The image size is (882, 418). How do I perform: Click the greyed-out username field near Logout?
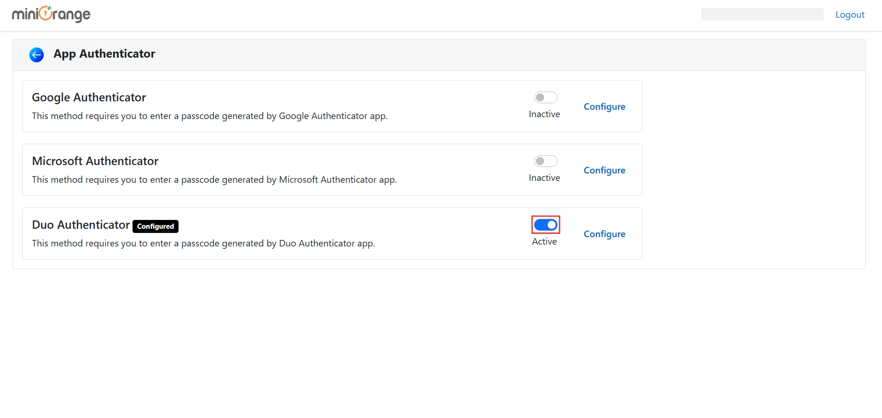[x=762, y=14]
